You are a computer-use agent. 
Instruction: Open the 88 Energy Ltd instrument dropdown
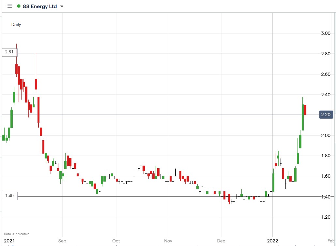click(x=62, y=6)
